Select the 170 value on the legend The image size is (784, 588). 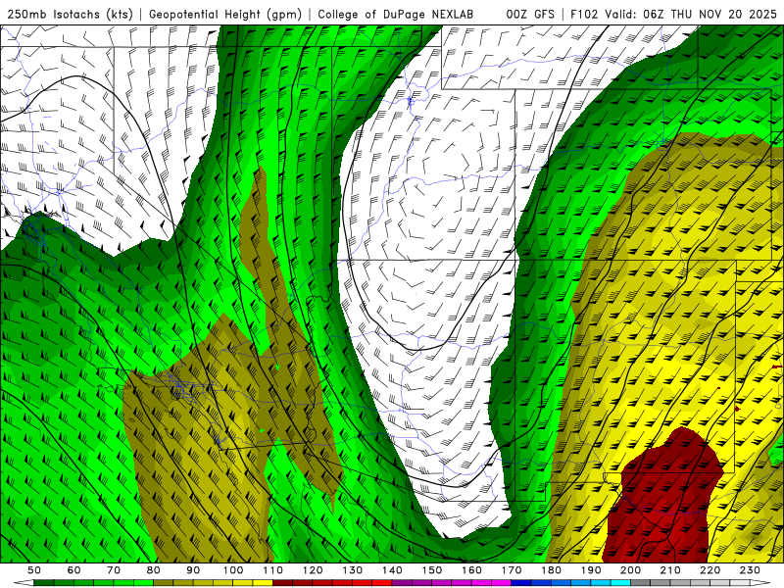point(512,570)
